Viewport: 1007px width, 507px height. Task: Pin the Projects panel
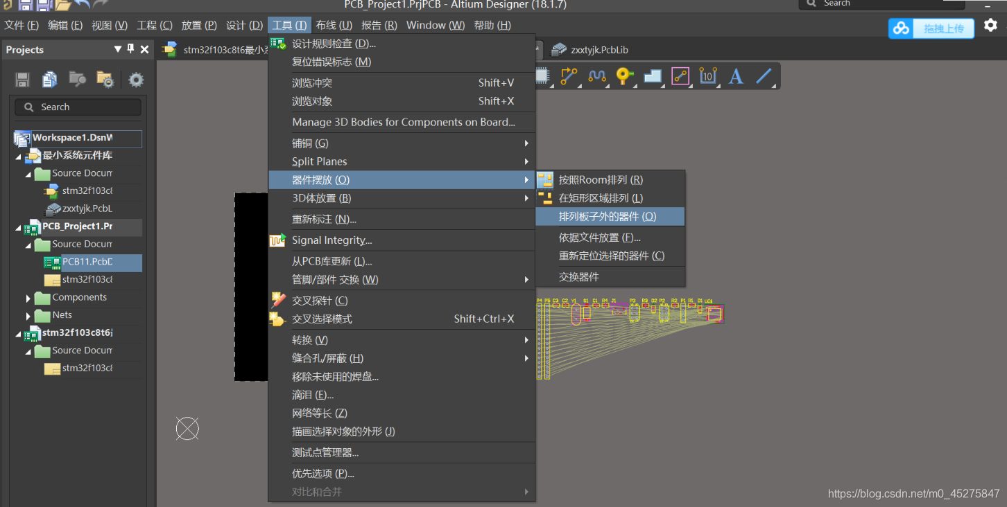tap(130, 49)
